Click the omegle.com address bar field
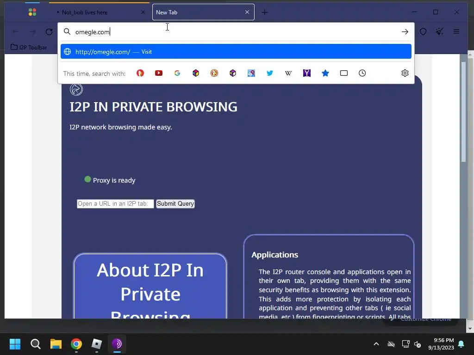Viewport: 474px width, 355px height. (x=236, y=32)
